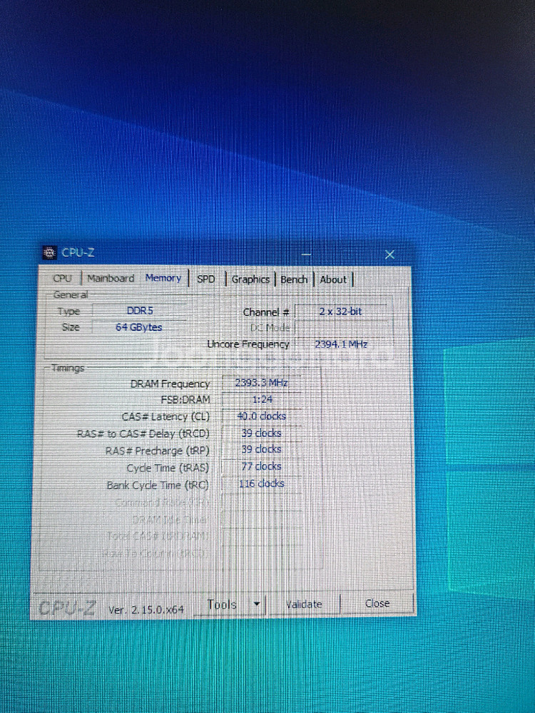
Task: Click the FSB:DRAM 1:24 value
Action: (263, 400)
